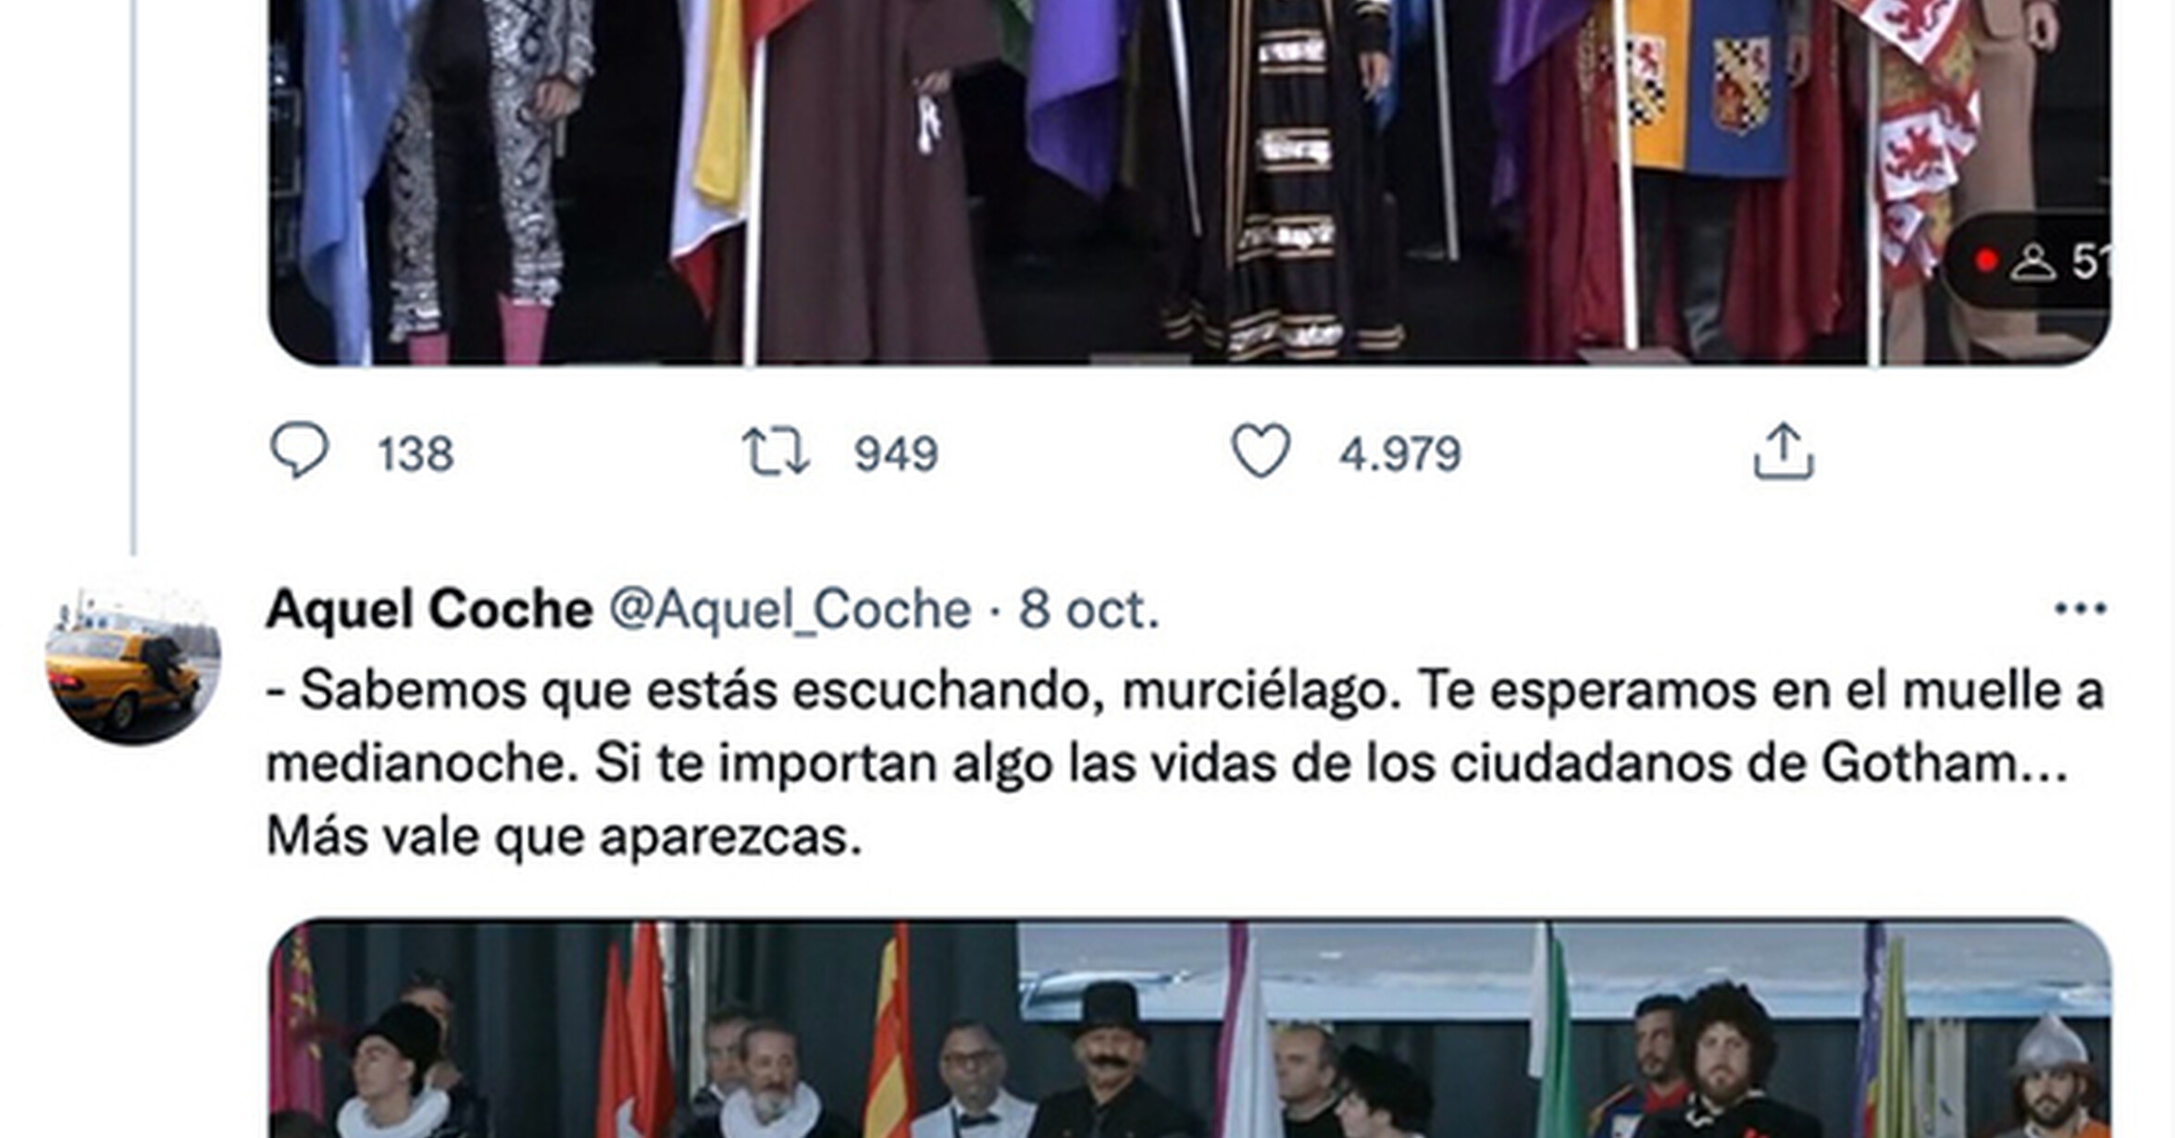Click the "Sabemos que estás escuchando" text line
Image resolution: width=2175 pixels, height=1138 pixels.
(x=1186, y=690)
